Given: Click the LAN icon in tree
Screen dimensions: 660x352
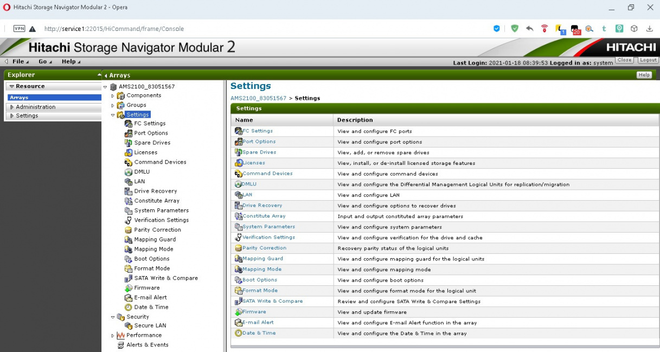Looking at the screenshot, I should (x=129, y=182).
